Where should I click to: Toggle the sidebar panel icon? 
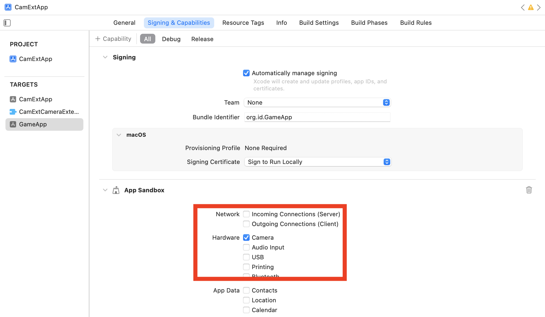[x=7, y=23]
